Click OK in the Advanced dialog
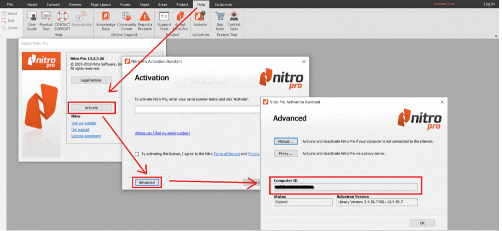This screenshot has height=231, width=502. (x=422, y=223)
